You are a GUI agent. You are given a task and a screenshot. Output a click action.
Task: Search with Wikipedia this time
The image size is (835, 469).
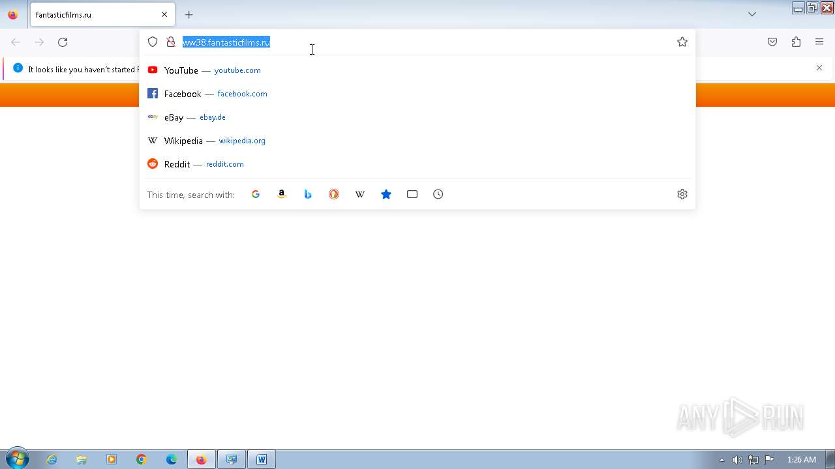tap(360, 194)
